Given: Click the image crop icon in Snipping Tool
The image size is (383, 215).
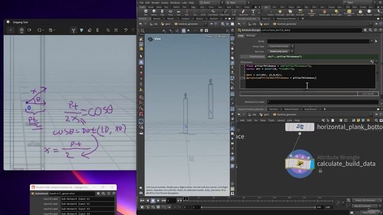Looking at the screenshot, I should click(108, 30).
